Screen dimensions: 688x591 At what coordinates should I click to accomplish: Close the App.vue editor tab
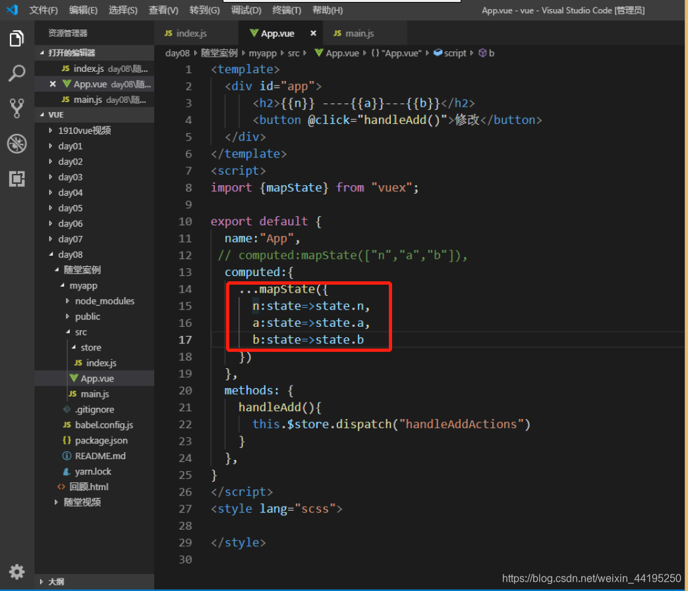[313, 33]
